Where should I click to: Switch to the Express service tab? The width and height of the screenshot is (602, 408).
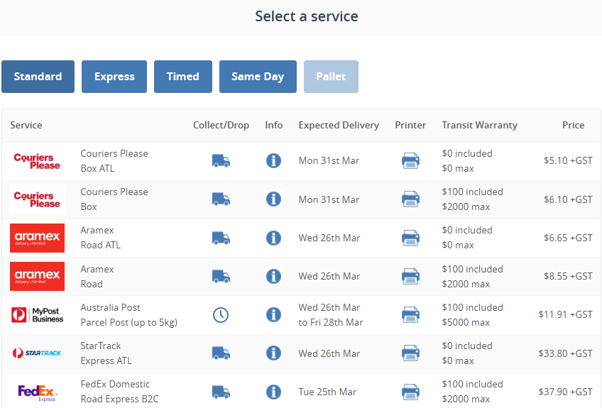(x=114, y=77)
